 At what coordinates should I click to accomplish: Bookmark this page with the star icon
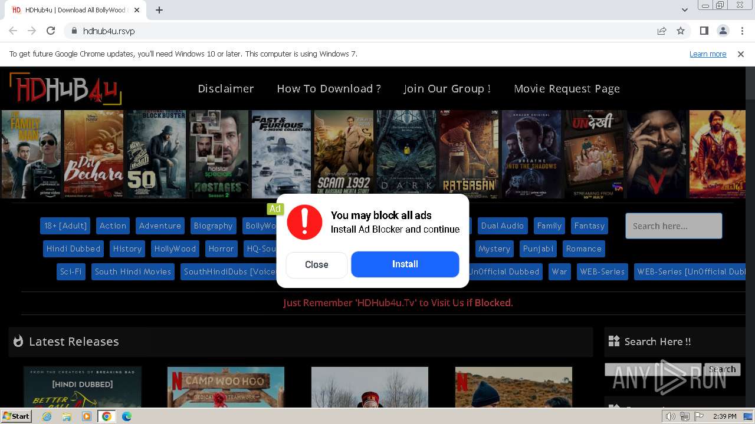coord(681,31)
